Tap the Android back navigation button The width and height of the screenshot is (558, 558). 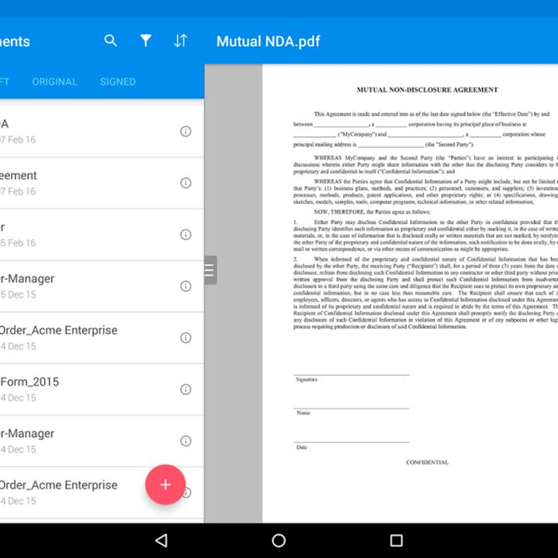tap(161, 541)
